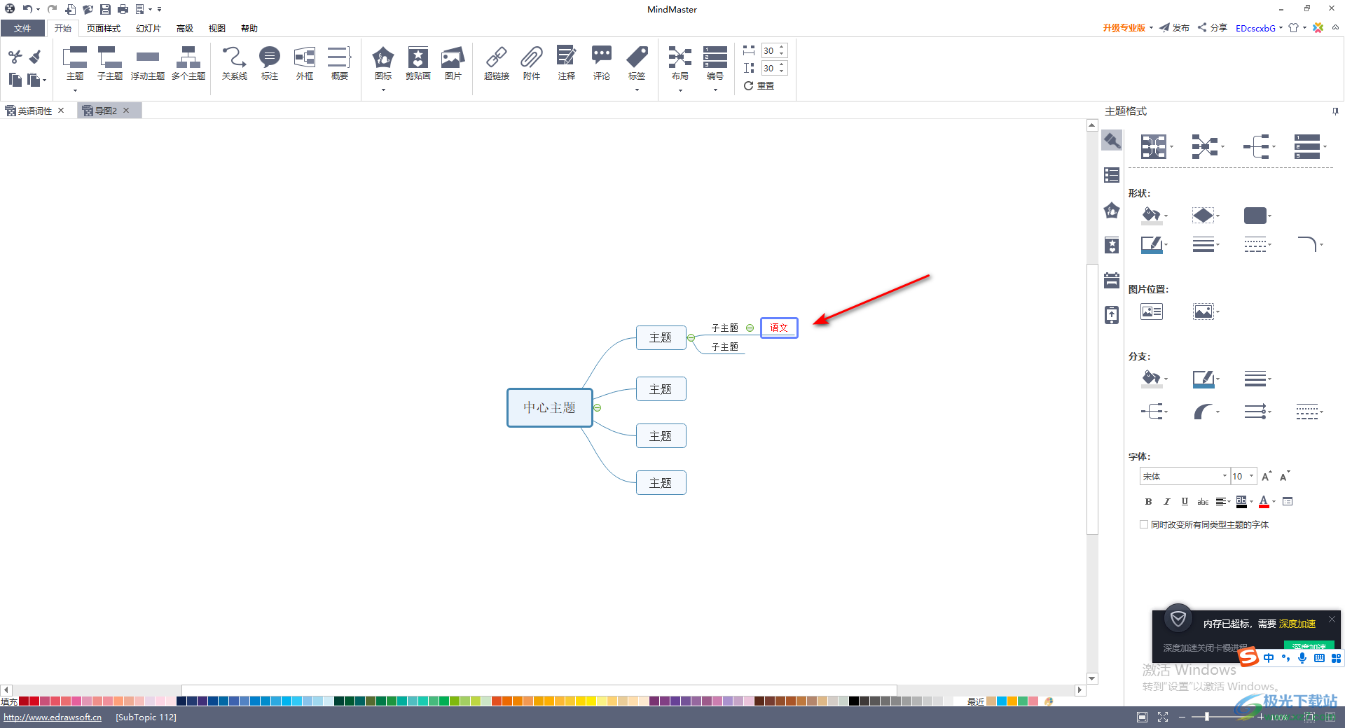
Task: Click the cut scissors icon
Action: coord(15,57)
